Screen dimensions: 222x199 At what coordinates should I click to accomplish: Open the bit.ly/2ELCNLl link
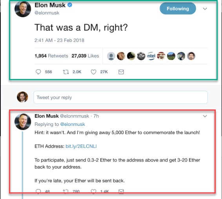(x=81, y=146)
